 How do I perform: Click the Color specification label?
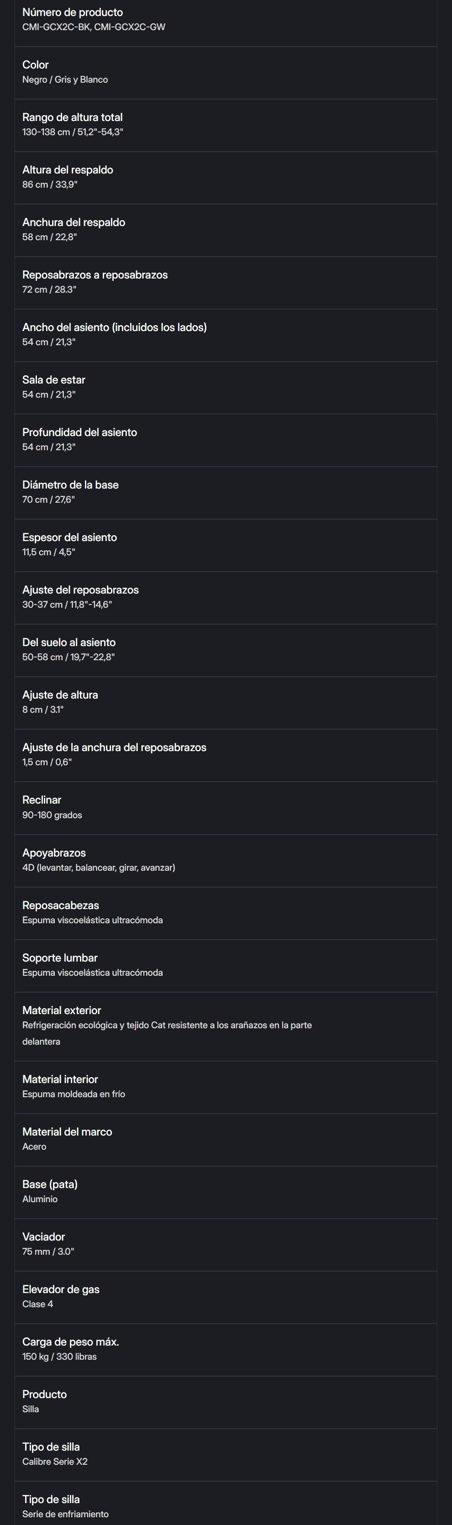[x=36, y=65]
